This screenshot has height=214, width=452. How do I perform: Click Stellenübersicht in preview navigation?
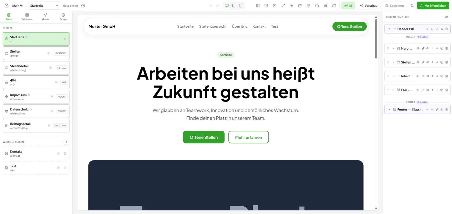tap(213, 26)
